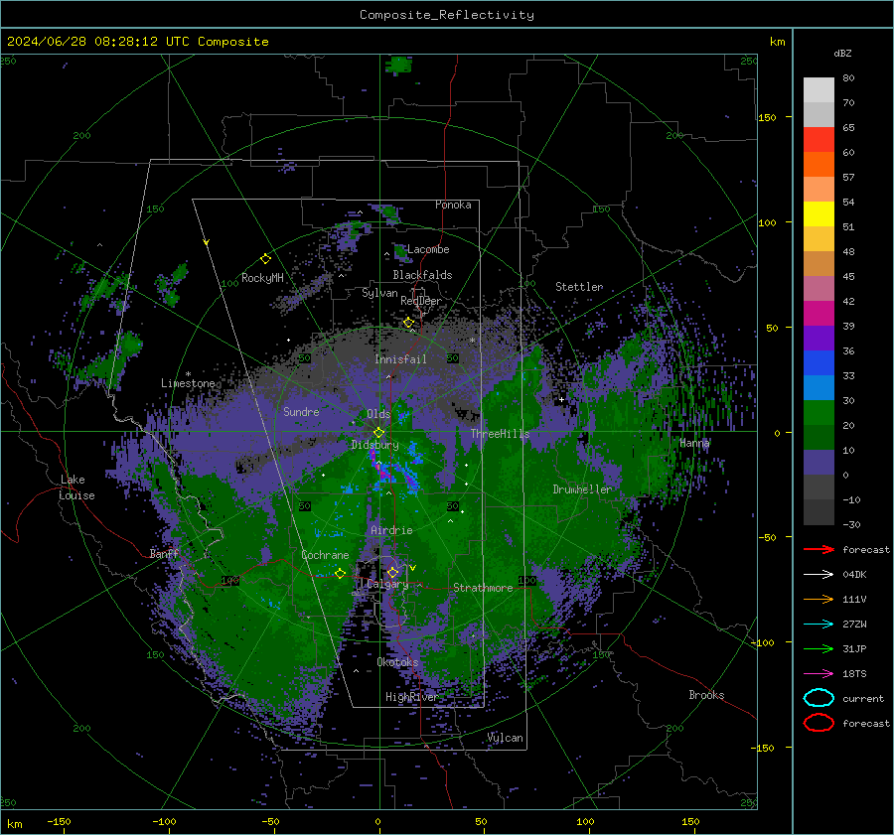Click the blue 36–33 dBZ swatch
Viewport: 894px width, 835px height.
tap(819, 362)
